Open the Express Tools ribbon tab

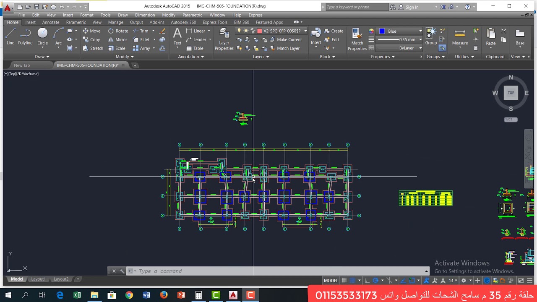[215, 22]
